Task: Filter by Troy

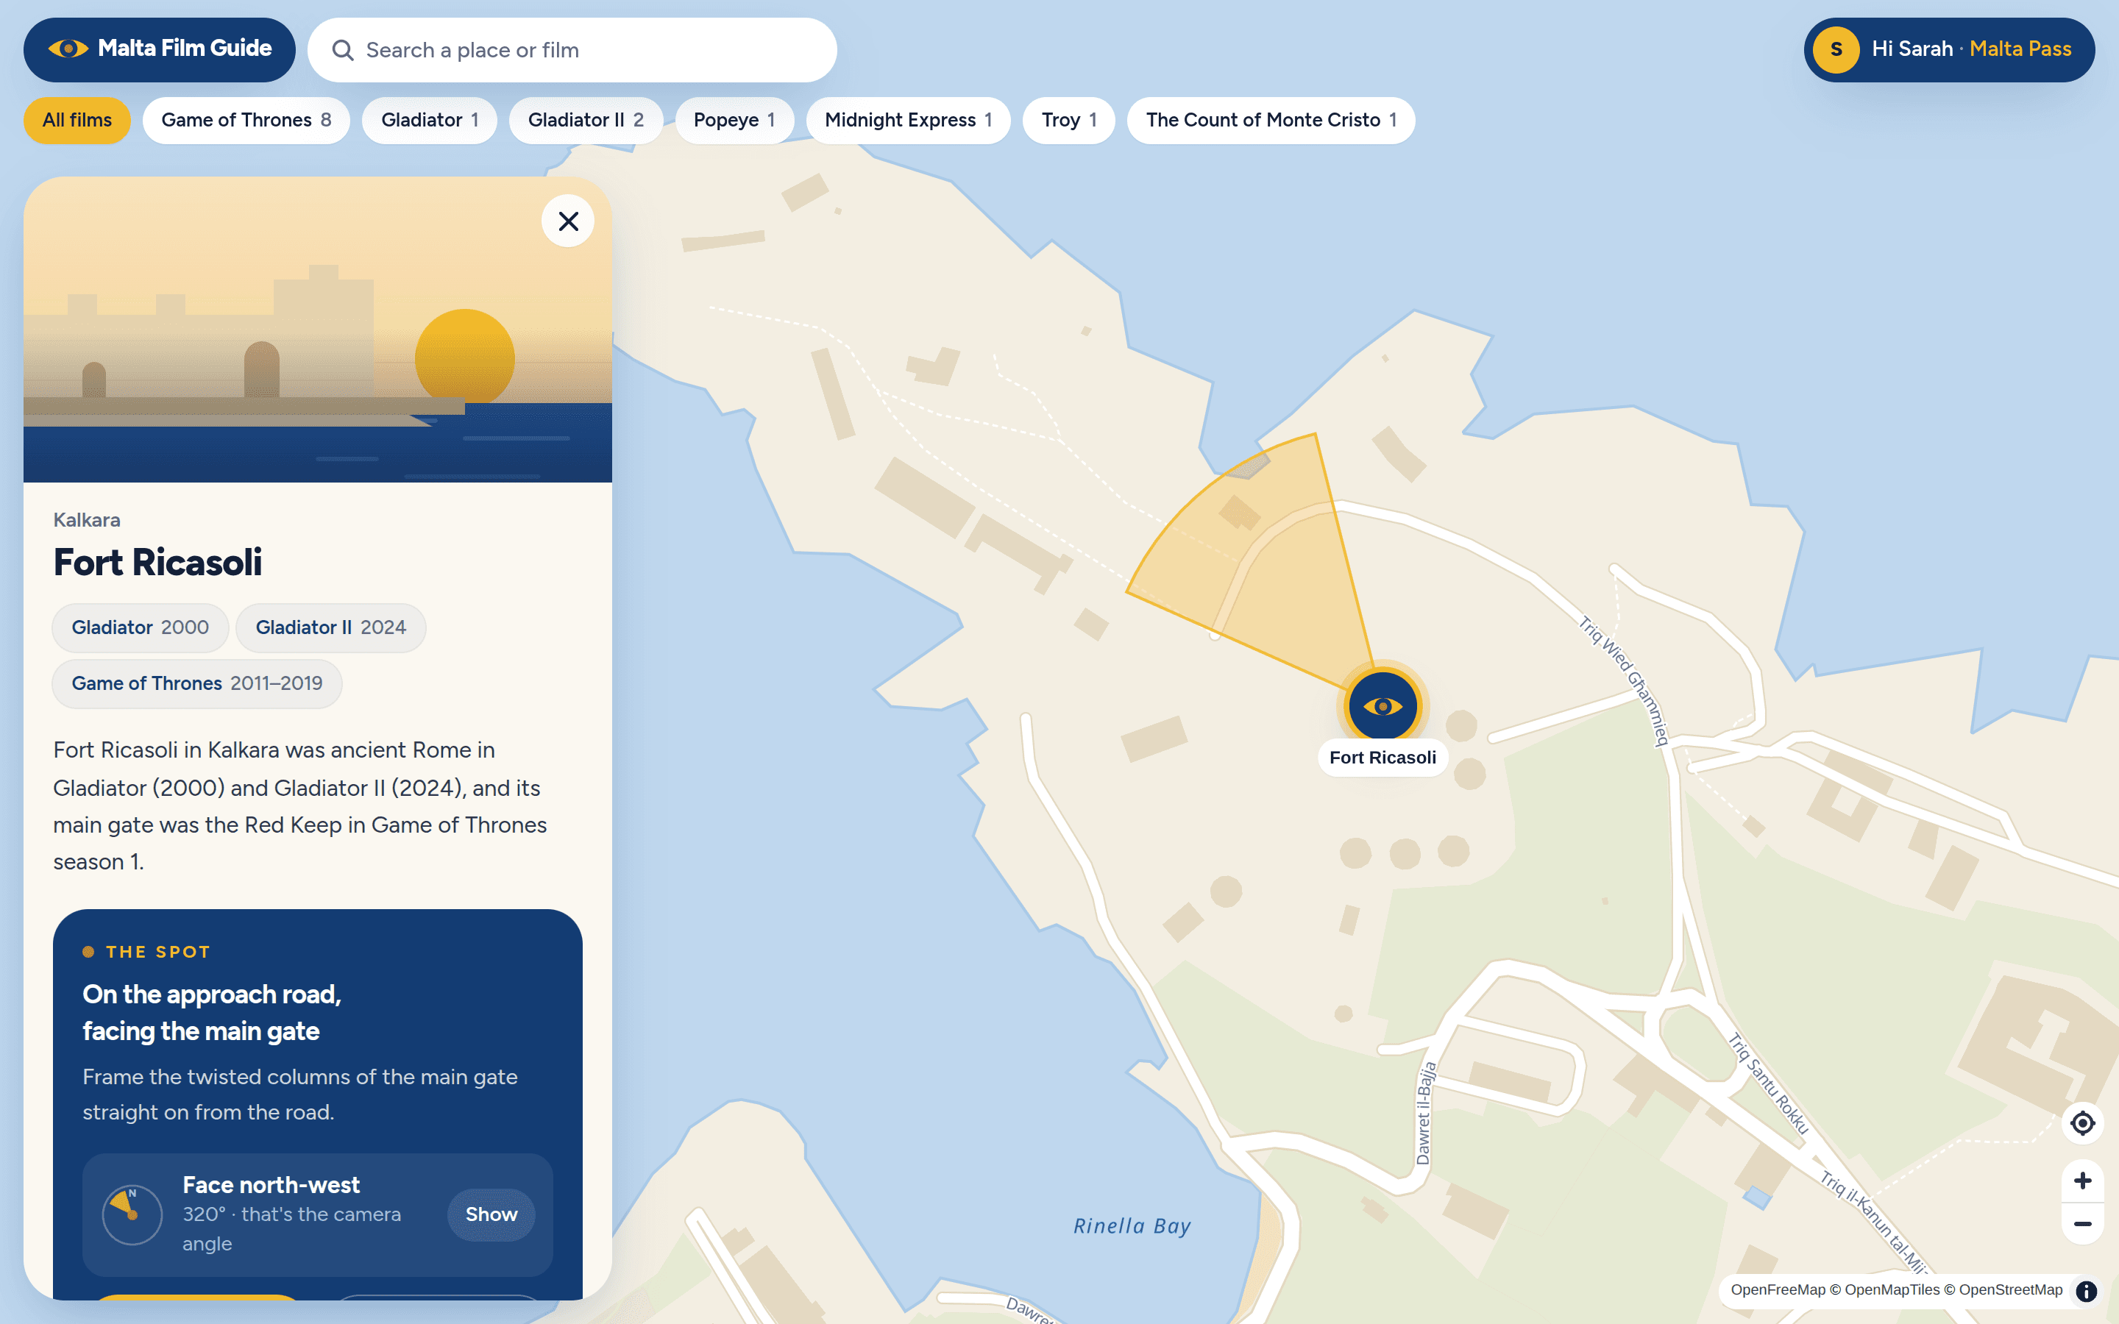Action: pos(1068,120)
